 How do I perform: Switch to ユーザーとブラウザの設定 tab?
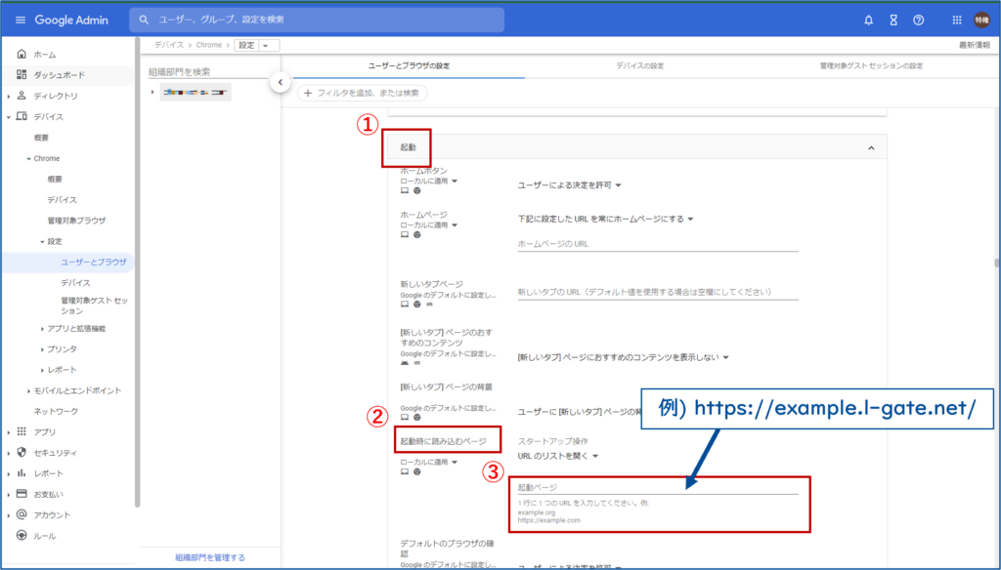click(409, 65)
